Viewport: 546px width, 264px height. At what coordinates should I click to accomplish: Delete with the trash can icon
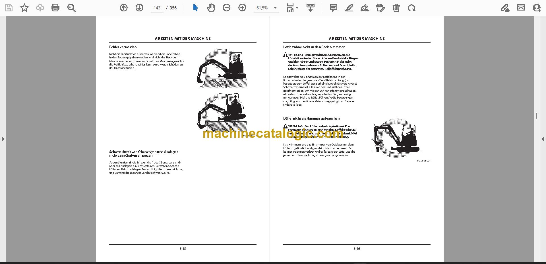point(396,8)
